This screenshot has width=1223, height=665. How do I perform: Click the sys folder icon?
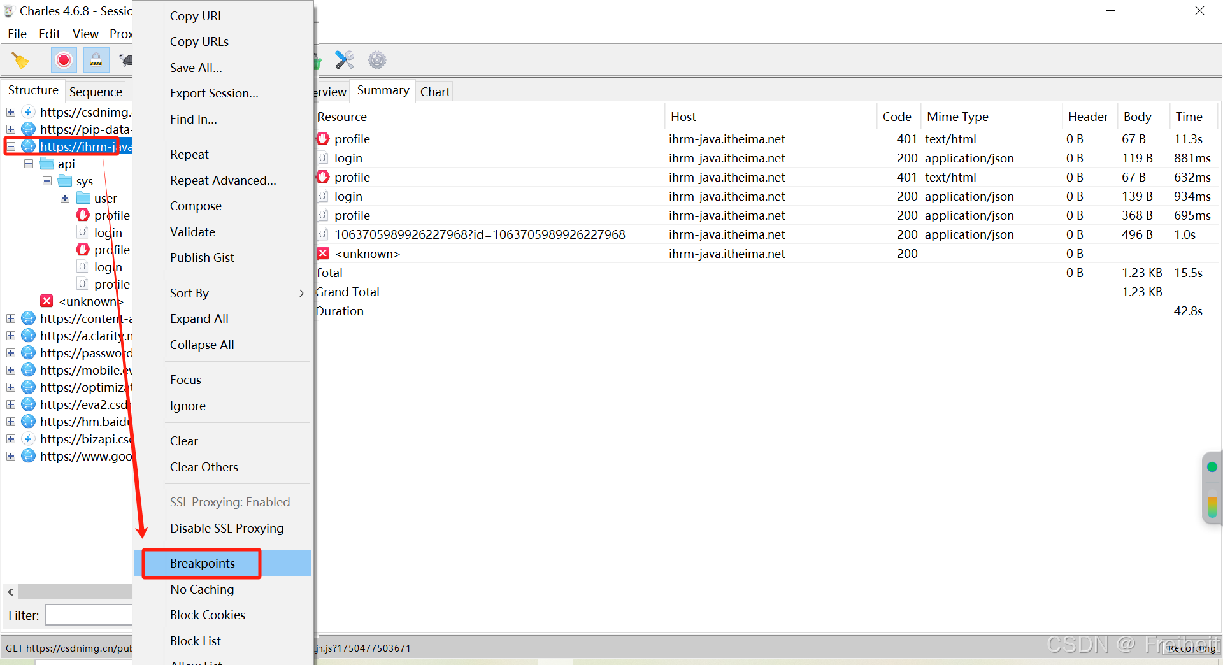point(65,181)
